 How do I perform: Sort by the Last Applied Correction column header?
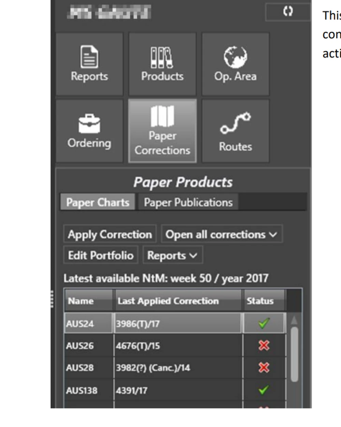tap(178, 301)
